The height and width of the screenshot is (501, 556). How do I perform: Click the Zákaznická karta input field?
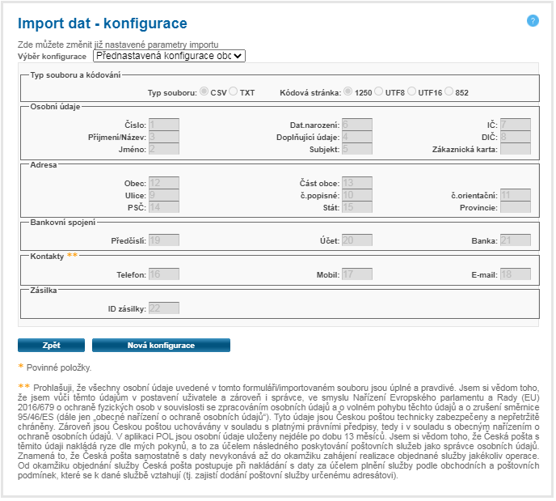[x=515, y=149]
